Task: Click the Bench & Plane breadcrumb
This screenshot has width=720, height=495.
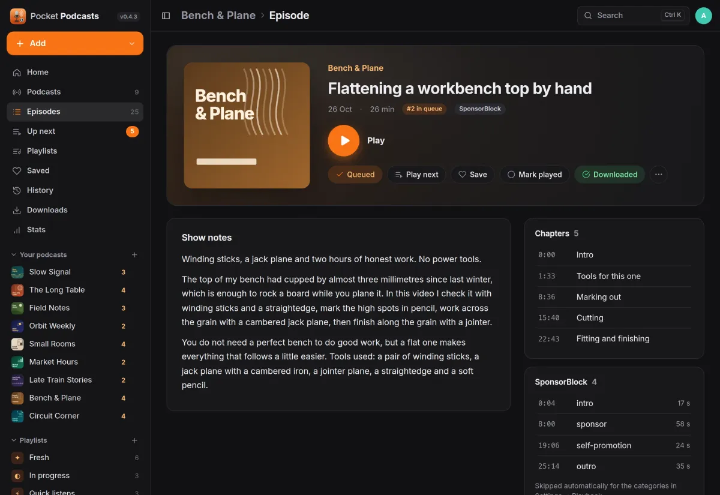Action: click(218, 16)
